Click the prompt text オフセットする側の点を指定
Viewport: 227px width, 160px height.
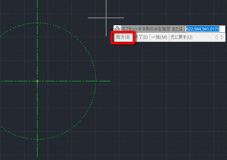coord(146,29)
